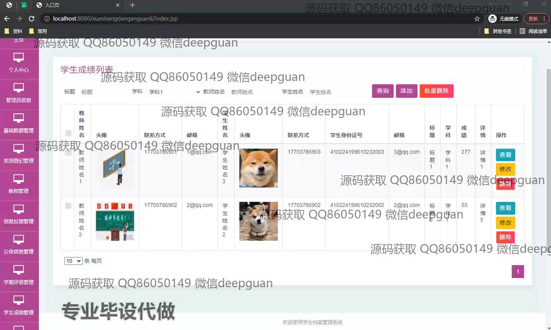
Task: Click the 无痕模式 incognito indicator
Action: coord(504,19)
